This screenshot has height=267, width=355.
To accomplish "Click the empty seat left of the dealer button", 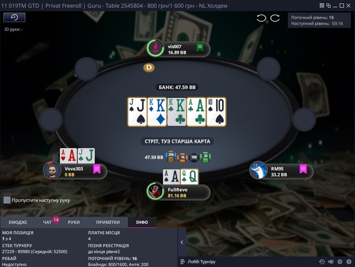I will (86, 69).
